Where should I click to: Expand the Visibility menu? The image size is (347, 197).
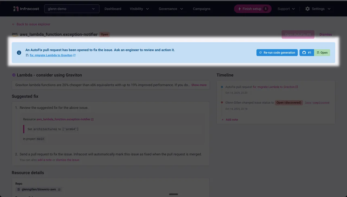coord(139,9)
